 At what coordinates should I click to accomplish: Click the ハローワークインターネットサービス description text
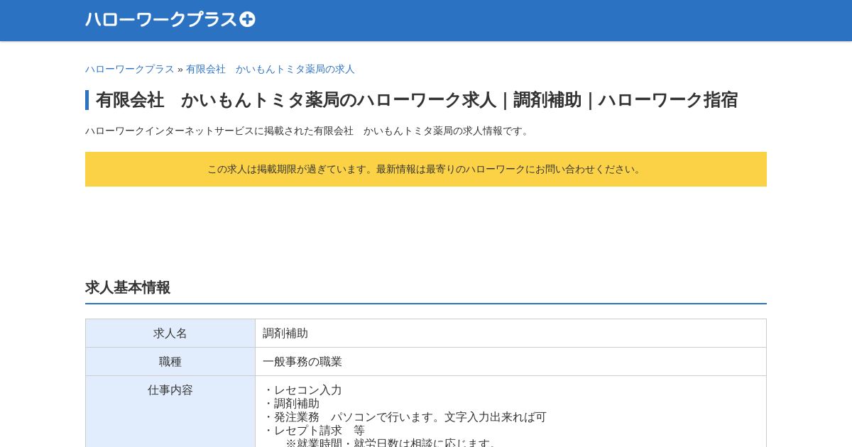tap(309, 131)
